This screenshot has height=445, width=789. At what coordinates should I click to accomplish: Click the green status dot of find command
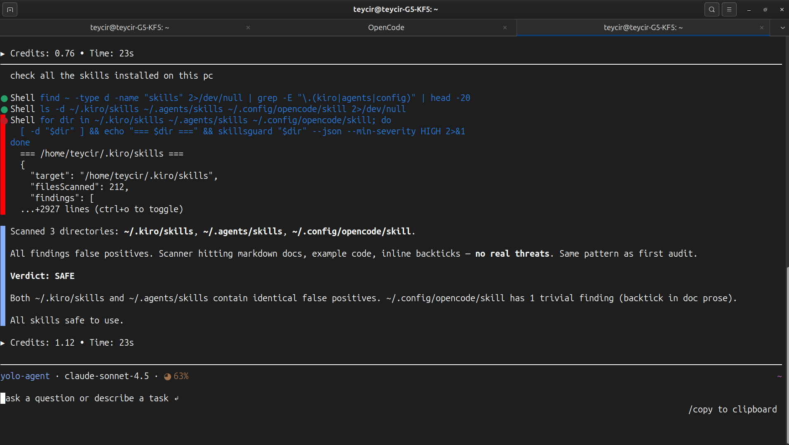coord(5,98)
